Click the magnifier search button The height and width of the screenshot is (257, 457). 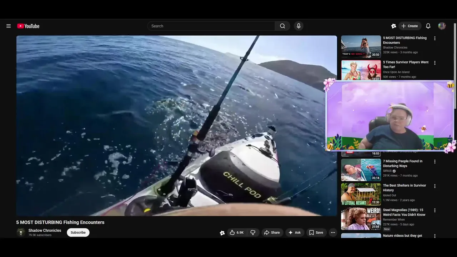[282, 26]
